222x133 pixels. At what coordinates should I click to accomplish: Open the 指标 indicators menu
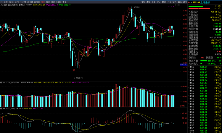point(143,2)
